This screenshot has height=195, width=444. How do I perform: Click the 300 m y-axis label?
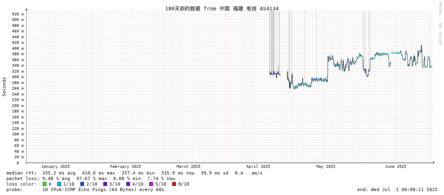(x=18, y=77)
